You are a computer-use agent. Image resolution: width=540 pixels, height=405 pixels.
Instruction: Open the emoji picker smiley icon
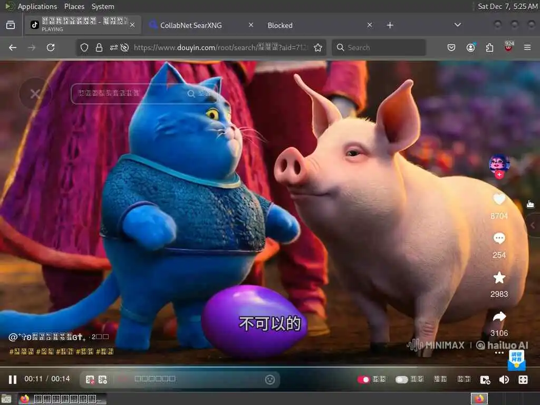point(270,380)
